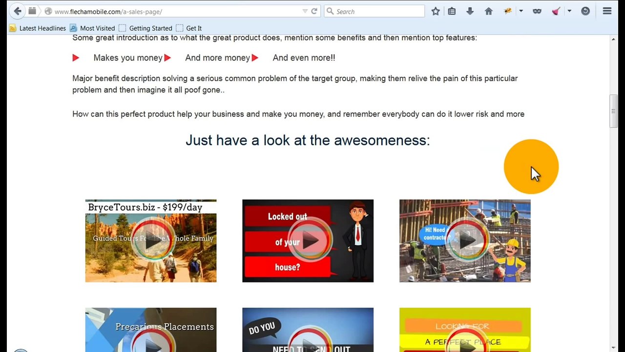The height and width of the screenshot is (352, 625).
Task: Click the "And even more!!" bullet text
Action: point(304,58)
